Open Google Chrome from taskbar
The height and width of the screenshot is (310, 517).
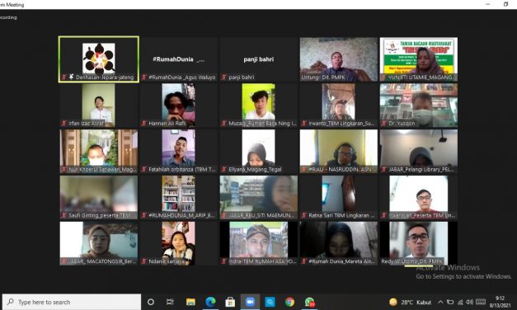click(289, 302)
